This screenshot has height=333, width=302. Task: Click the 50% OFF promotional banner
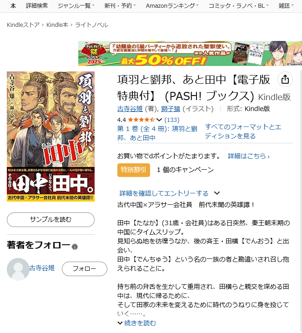[x=190, y=53]
